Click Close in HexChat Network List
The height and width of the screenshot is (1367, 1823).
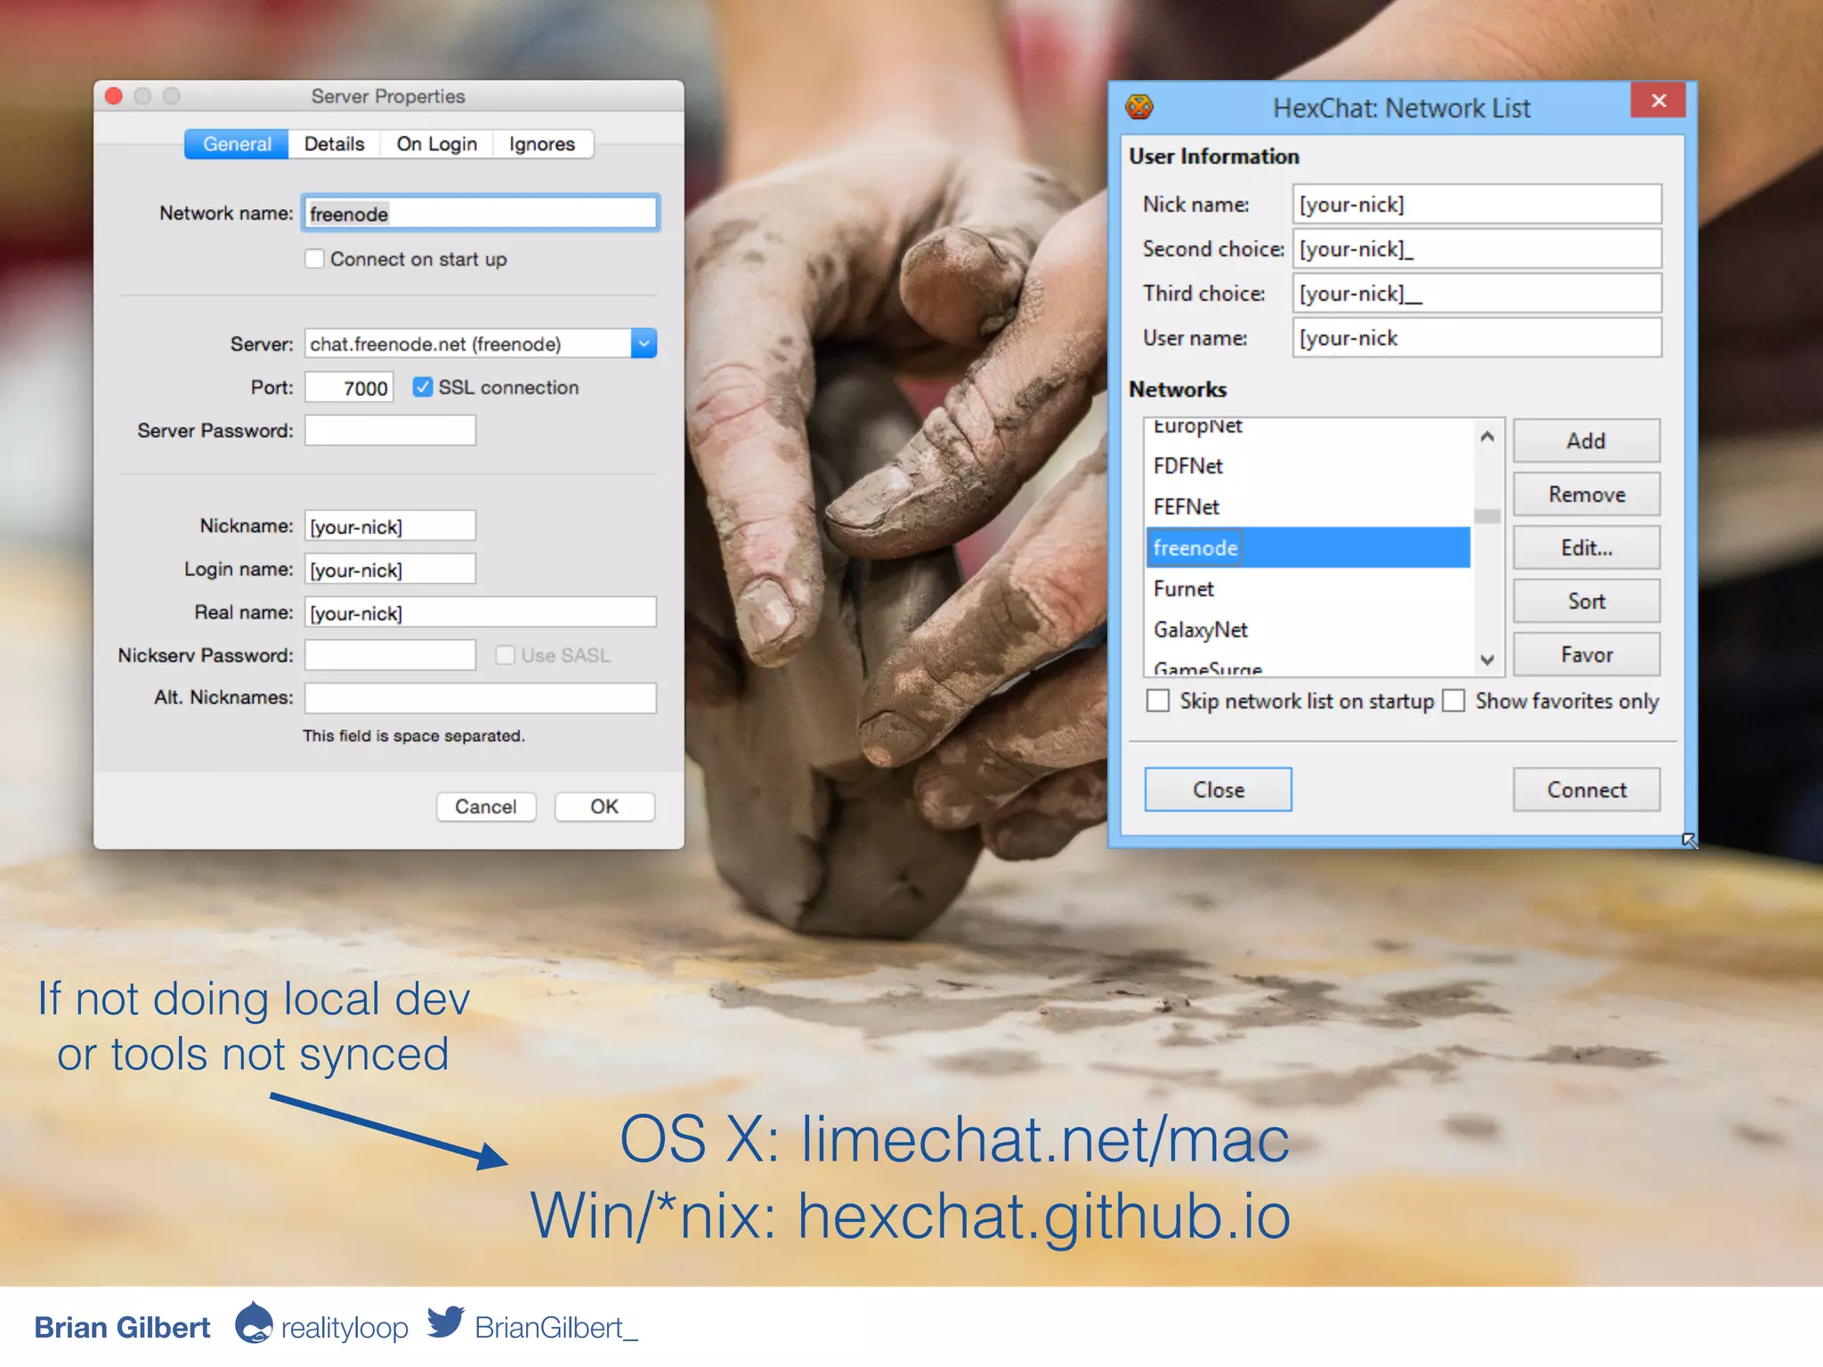1218,789
